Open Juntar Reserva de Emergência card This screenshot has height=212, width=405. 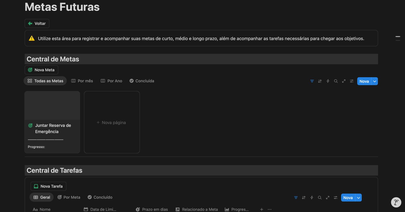pyautogui.click(x=52, y=122)
